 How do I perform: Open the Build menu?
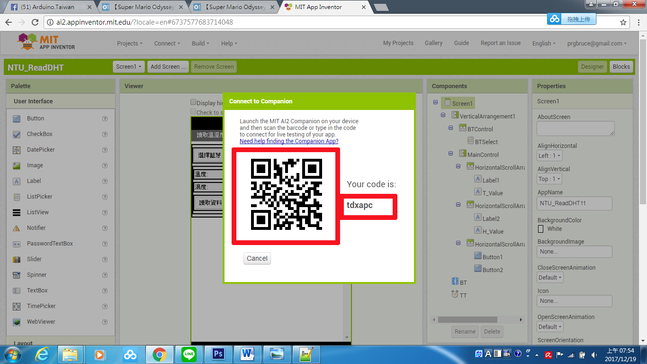pos(201,43)
